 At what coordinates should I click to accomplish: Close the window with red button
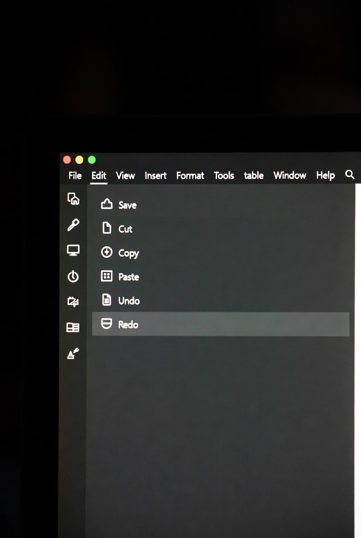coord(67,160)
